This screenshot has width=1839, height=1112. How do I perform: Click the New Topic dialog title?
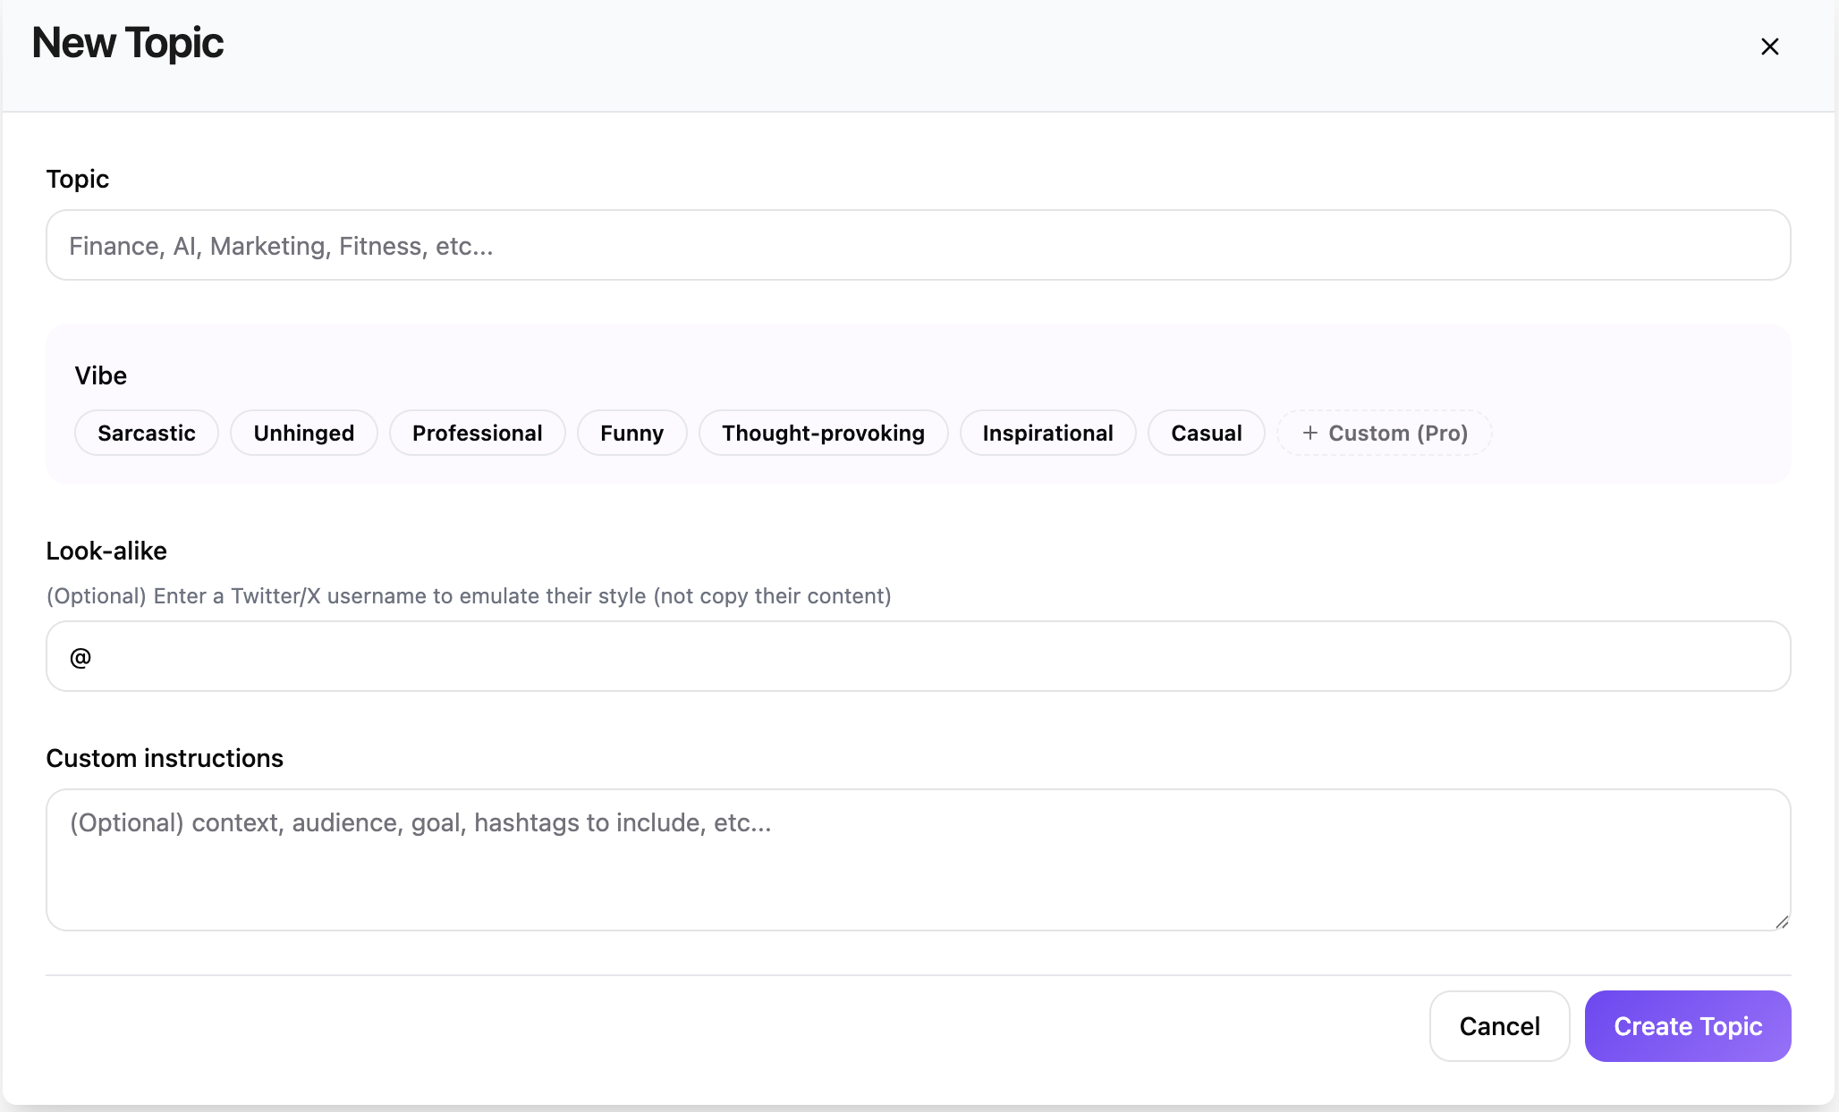[126, 42]
